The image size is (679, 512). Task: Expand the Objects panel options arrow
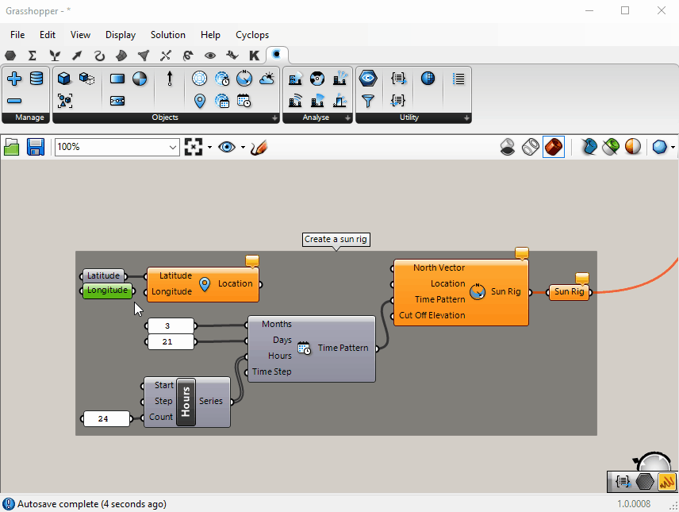(x=275, y=118)
